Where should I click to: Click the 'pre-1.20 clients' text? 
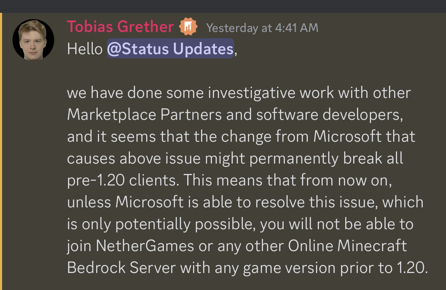(x=123, y=180)
